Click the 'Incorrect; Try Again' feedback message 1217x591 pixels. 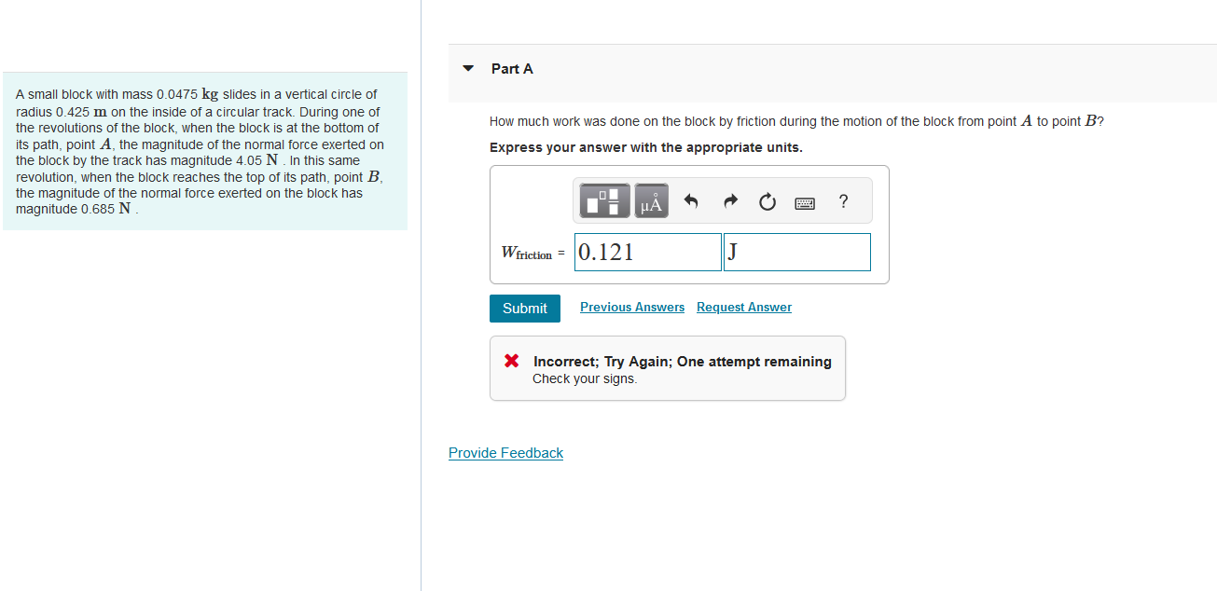point(682,362)
